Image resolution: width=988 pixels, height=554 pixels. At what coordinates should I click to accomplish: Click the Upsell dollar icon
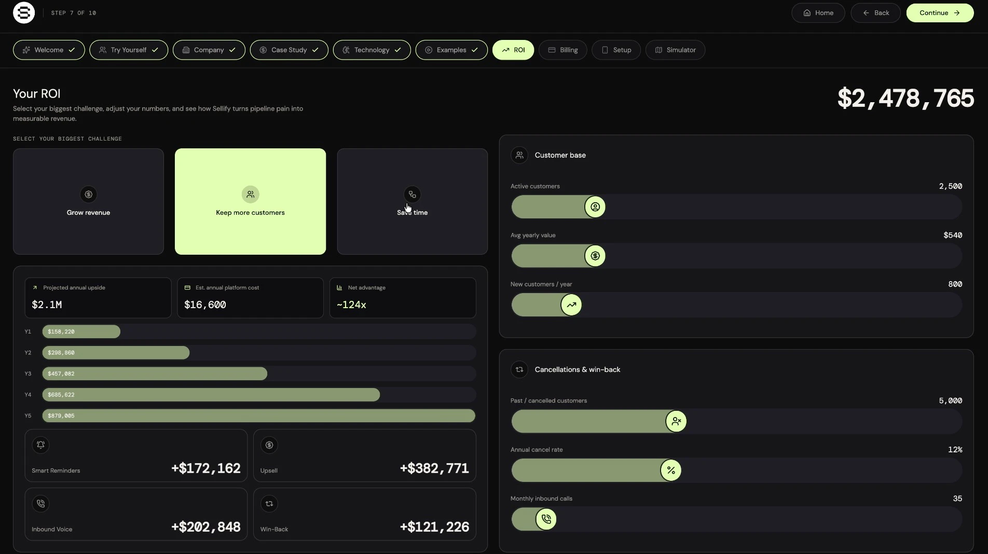[269, 445]
